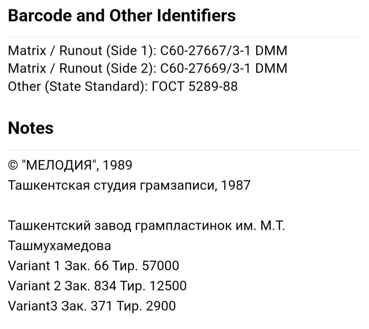Click the C60-27667/3-1 DMM value

point(223,50)
